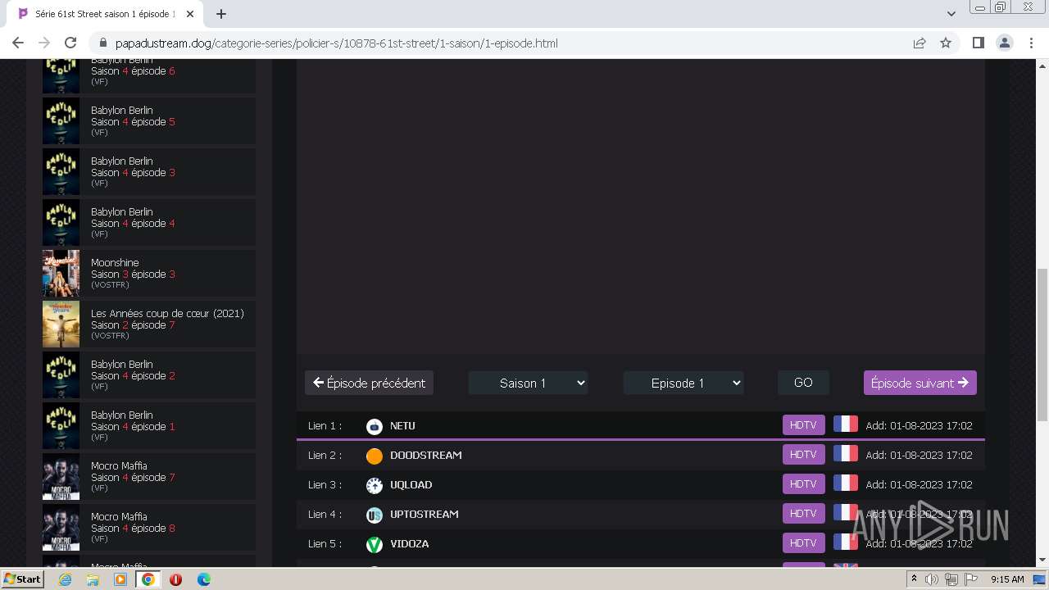Image resolution: width=1049 pixels, height=590 pixels.
Task: Open Babylon Berlin Saison 4 épisode 3
Action: (148, 171)
